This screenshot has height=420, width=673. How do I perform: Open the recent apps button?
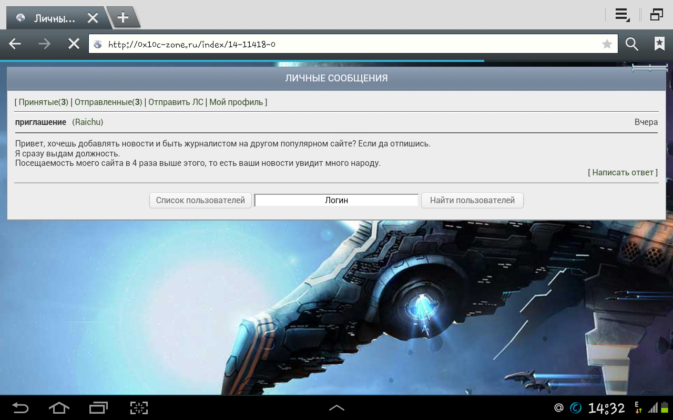[98, 407]
